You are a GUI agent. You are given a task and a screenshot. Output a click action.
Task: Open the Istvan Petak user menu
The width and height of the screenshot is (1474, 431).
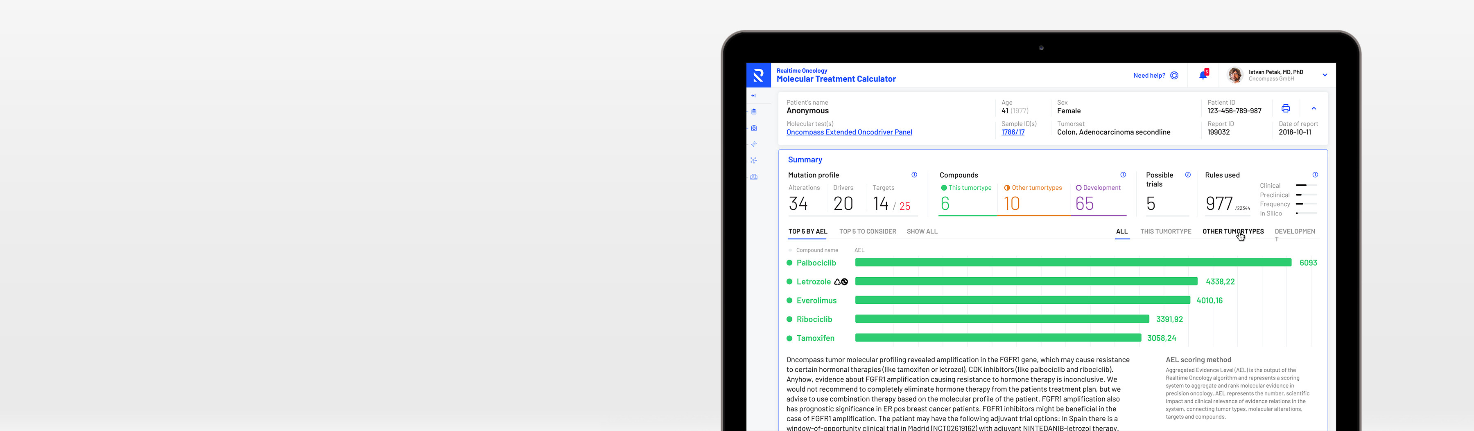[x=1324, y=75]
